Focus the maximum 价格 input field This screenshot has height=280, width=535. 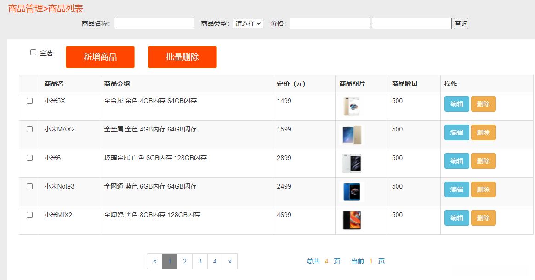pos(412,23)
